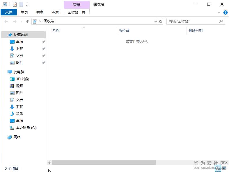Select 此电脑 in the navigation pane
The image size is (229, 172).
click(19, 72)
